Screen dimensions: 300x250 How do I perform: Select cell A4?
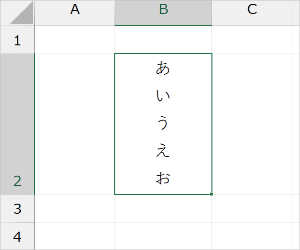point(74,236)
